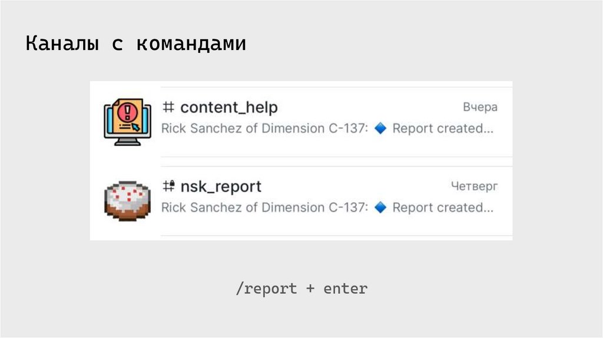Click "Report created…" text in nsk_report row

click(443, 207)
